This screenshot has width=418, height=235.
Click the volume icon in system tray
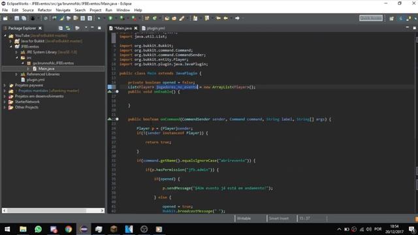click(368, 229)
